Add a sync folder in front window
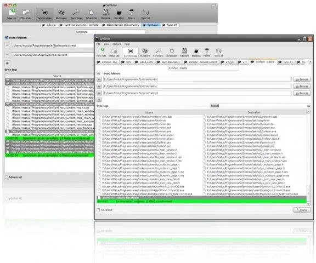Screen dimensions: 316x263 coord(99,100)
